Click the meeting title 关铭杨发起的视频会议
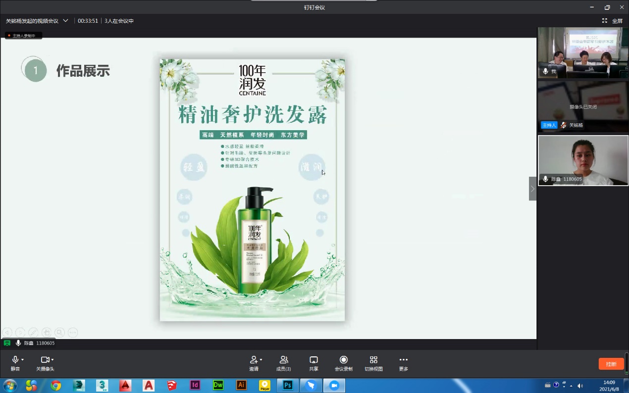Screen dimensions: 629x393 pos(32,21)
